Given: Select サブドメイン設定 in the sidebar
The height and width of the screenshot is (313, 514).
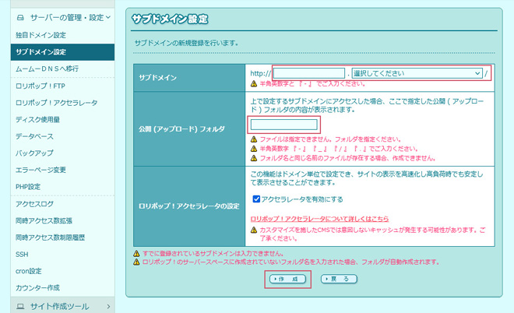Looking at the screenshot, I should [40, 52].
